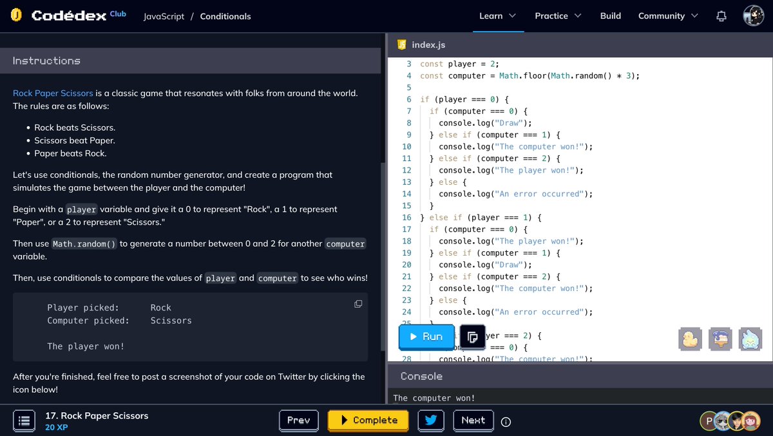Screen dimensions: 773x436
Task: Click console.log("Draw") on line 20
Action: 486,265
